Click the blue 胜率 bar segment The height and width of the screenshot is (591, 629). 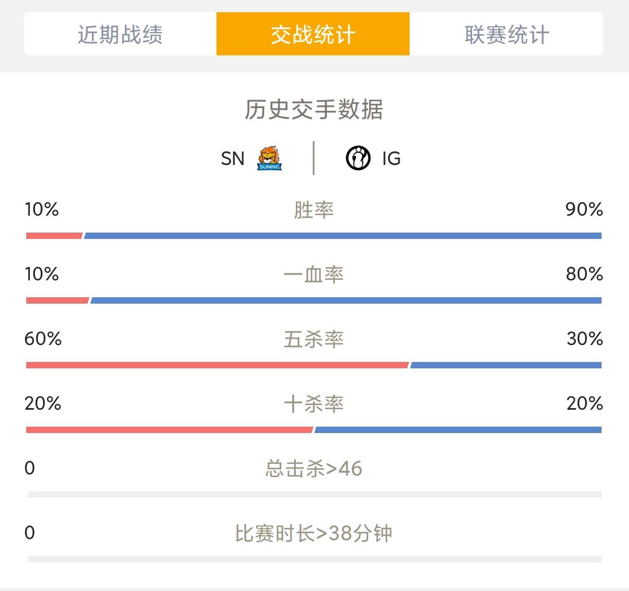(343, 235)
